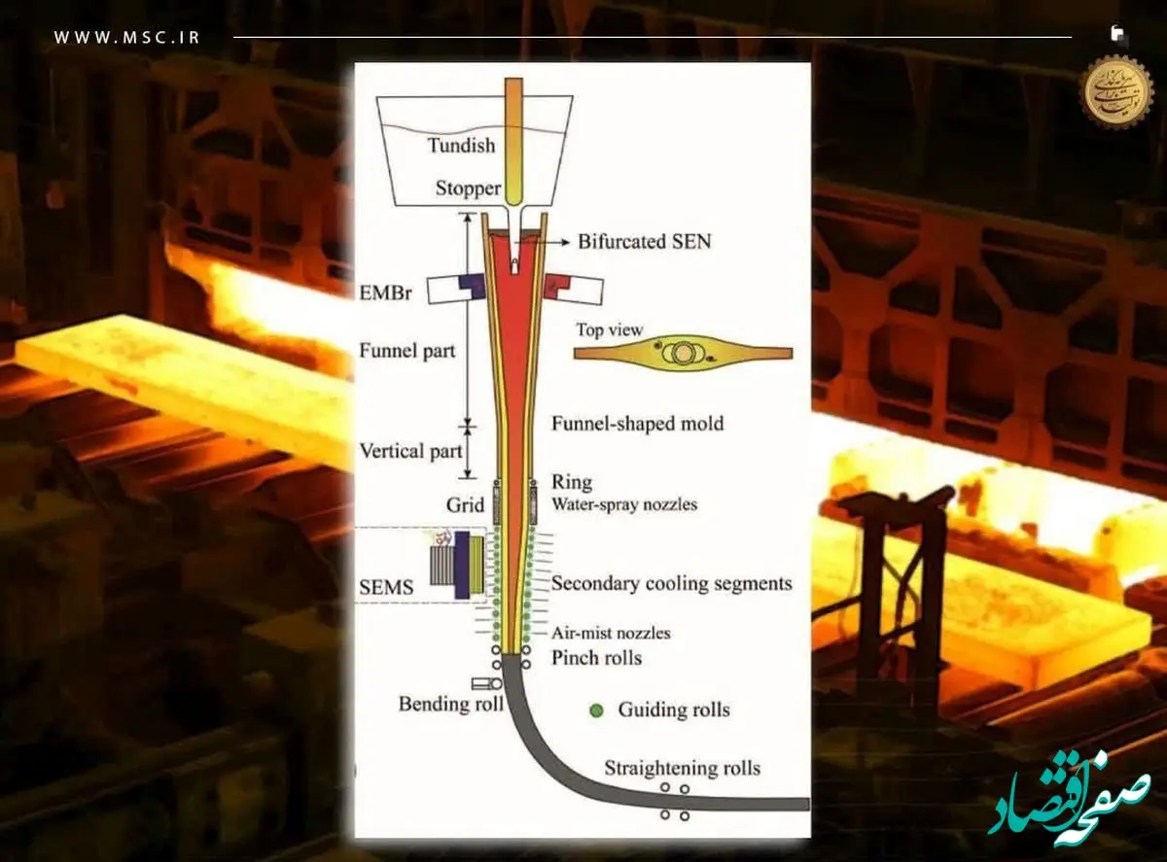Screen dimensions: 1167x862
Task: Click the Tundish label
Action: tap(462, 146)
